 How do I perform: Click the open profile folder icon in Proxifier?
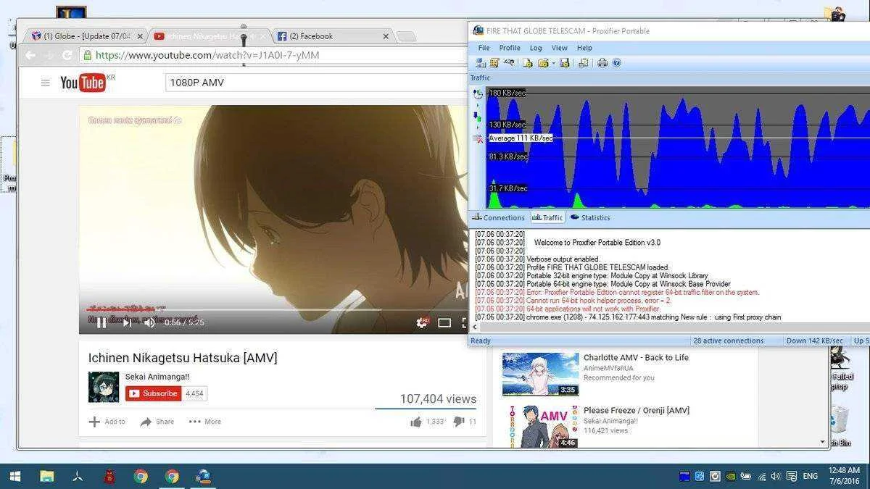click(x=543, y=63)
